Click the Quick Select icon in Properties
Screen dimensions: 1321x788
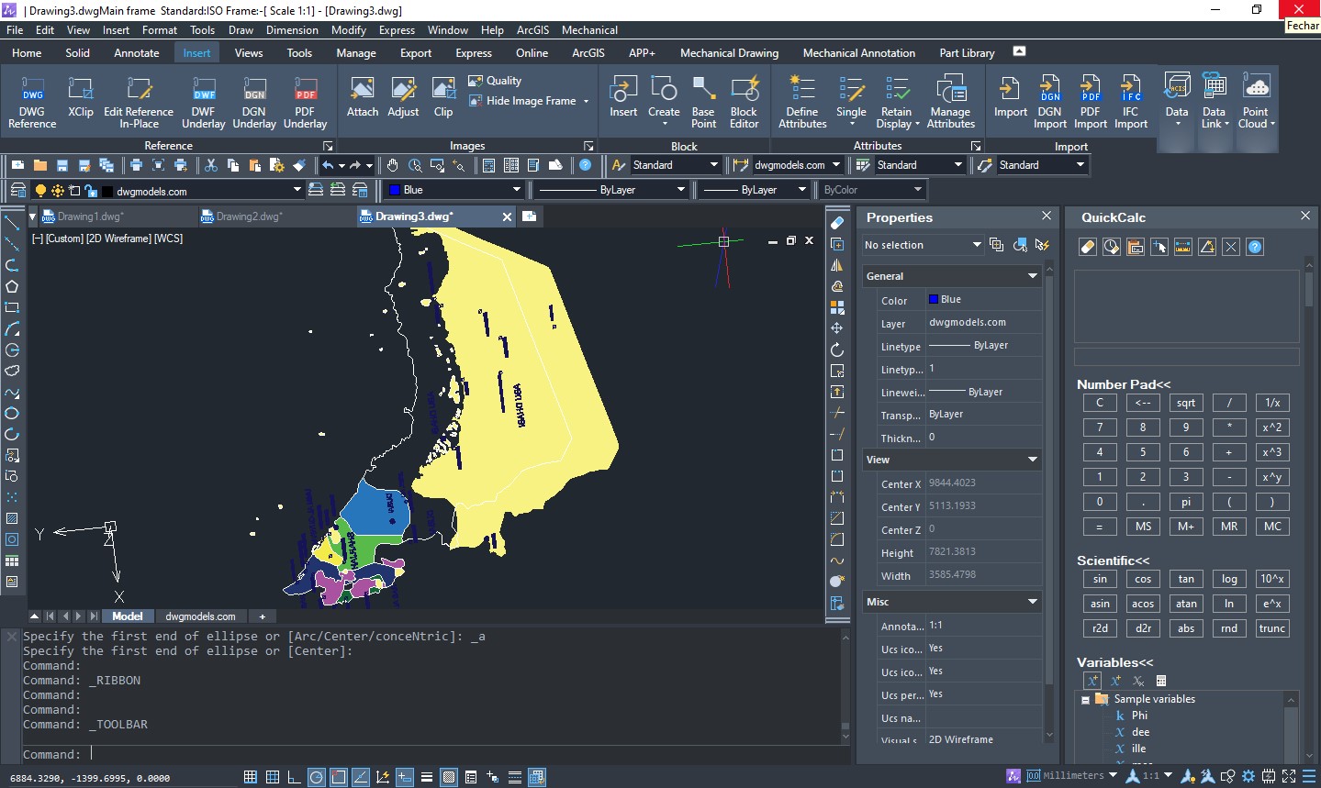click(1041, 245)
